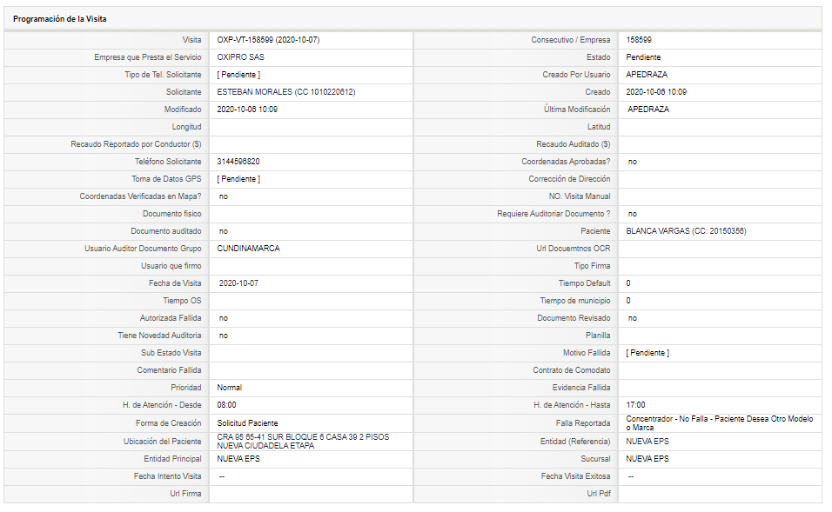Click the Entidad Principal value NUEVA EPS
Viewport: 832px width, 512px height.
tap(238, 459)
